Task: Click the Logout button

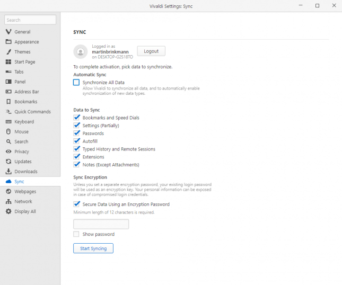Action: (151, 51)
